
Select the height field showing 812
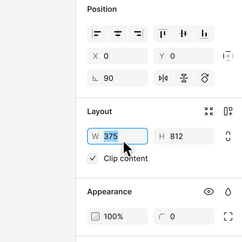coord(184,136)
